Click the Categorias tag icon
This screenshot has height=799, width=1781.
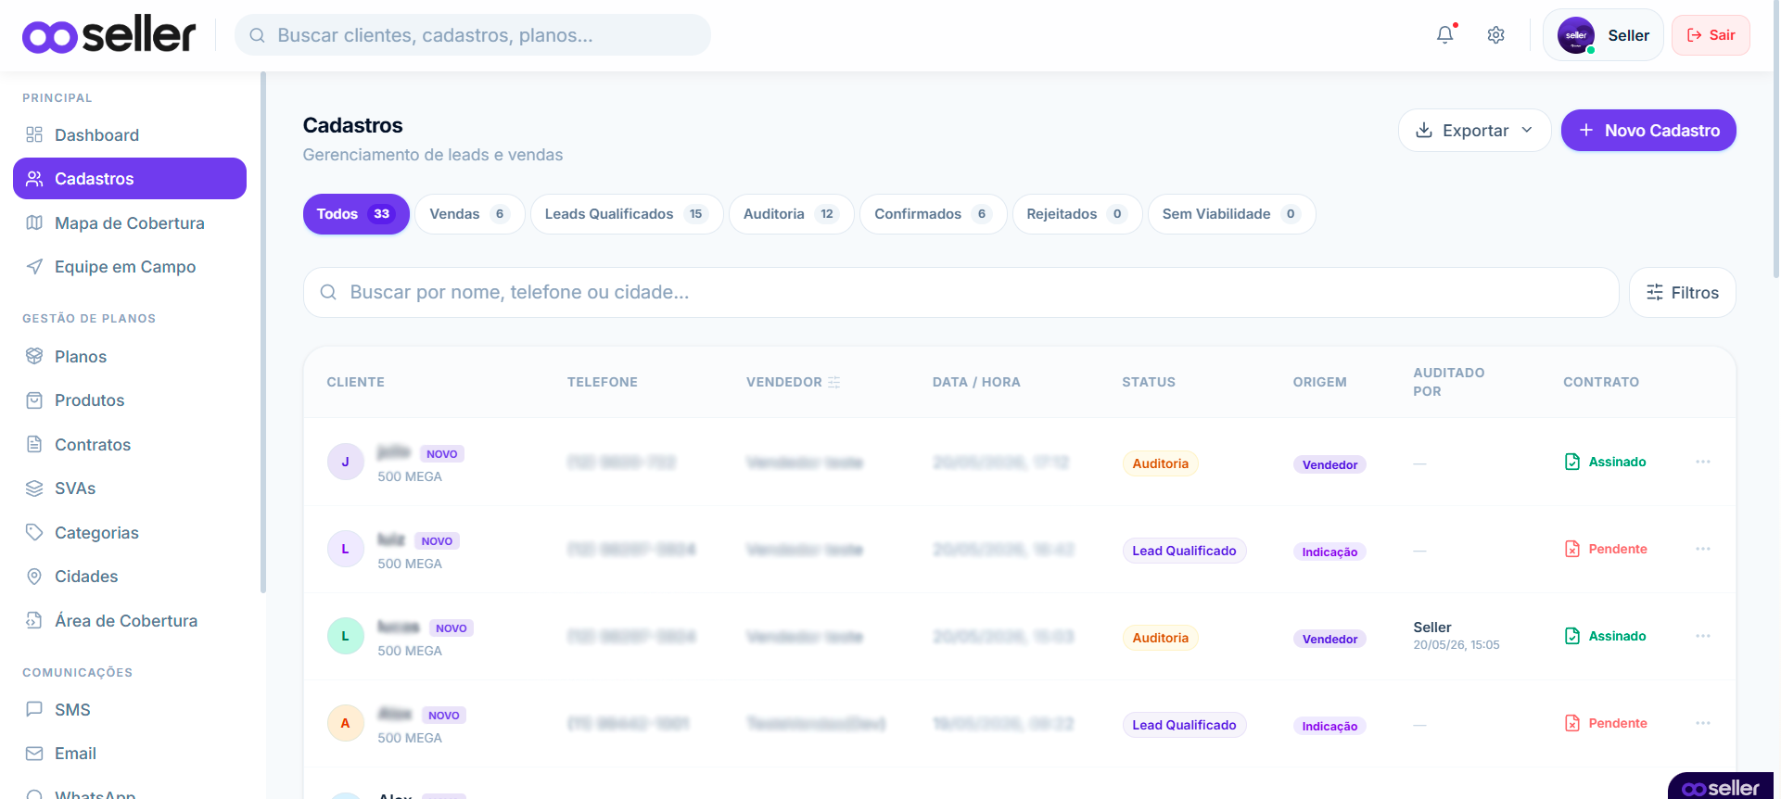tap(34, 532)
